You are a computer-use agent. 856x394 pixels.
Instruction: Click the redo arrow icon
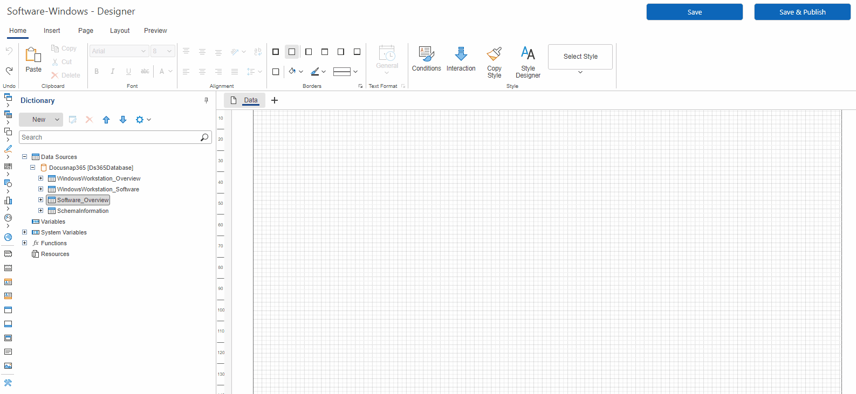pos(9,71)
